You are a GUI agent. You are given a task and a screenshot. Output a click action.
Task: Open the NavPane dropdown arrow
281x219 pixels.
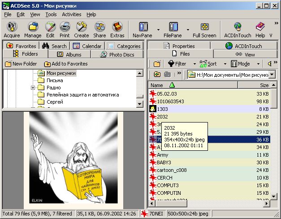(158, 30)
